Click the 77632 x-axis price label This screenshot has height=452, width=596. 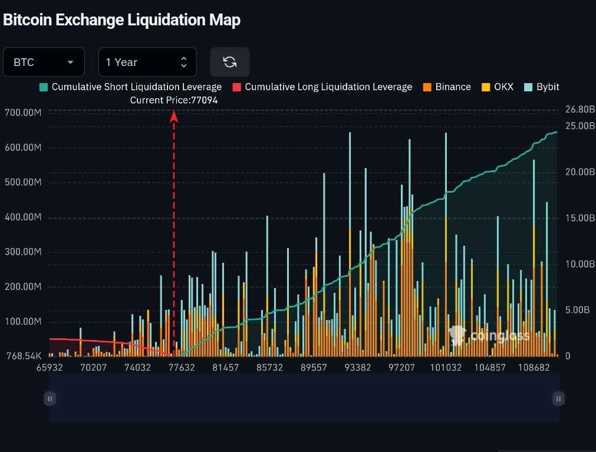coord(182,367)
